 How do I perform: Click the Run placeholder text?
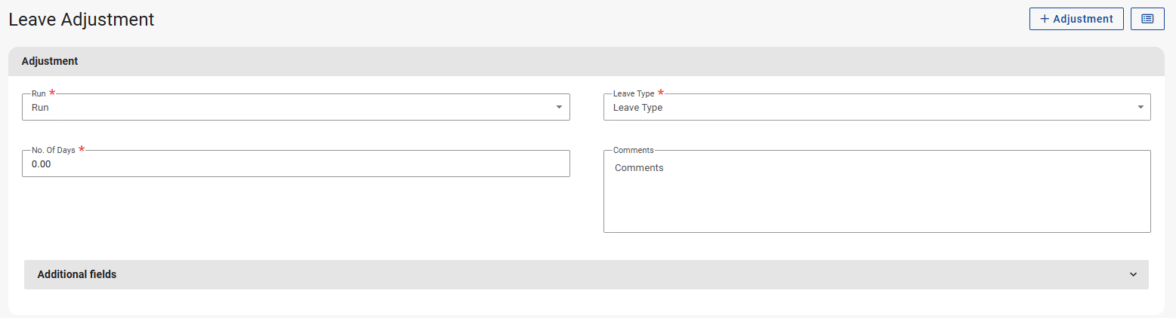(40, 107)
